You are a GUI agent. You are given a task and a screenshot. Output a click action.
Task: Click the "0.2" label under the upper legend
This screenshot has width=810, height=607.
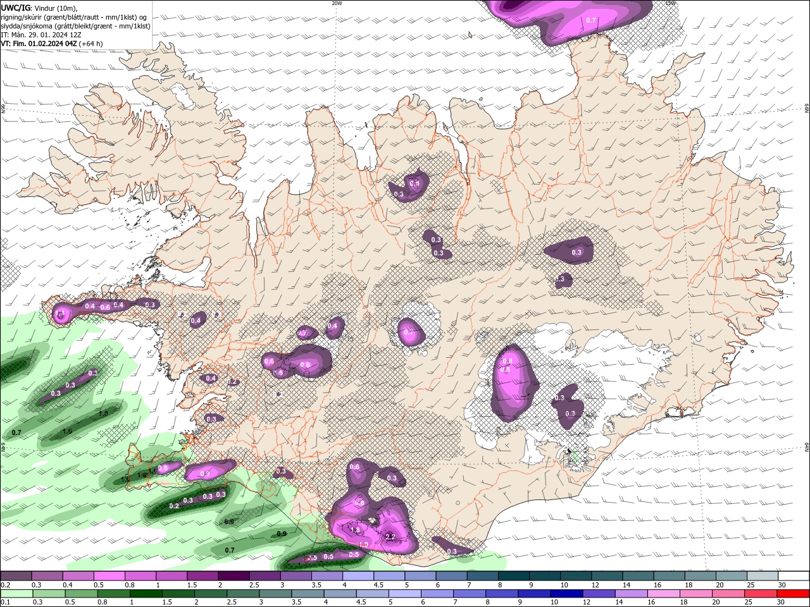pos(5,585)
